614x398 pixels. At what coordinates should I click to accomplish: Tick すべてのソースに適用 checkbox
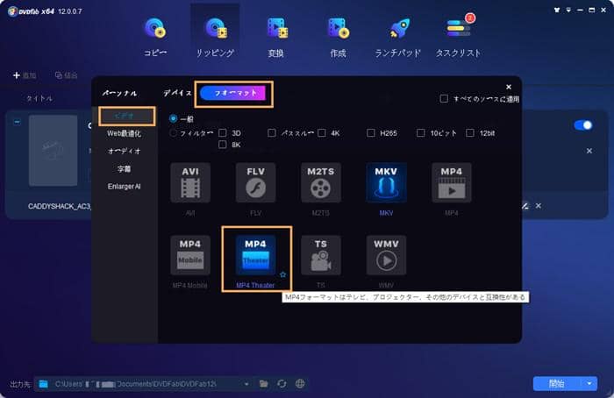coord(445,98)
